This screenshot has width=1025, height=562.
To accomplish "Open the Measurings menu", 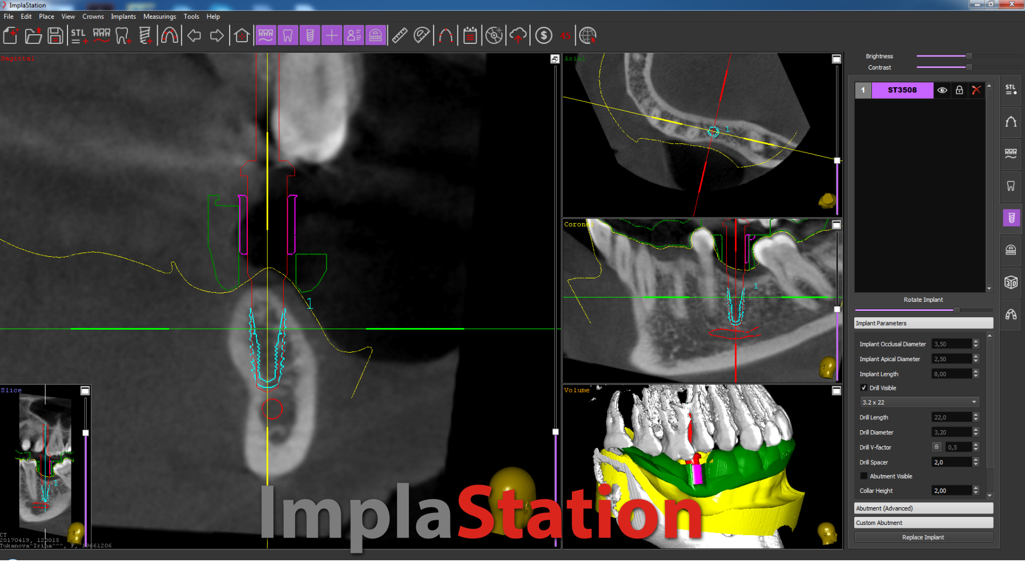I will [160, 17].
